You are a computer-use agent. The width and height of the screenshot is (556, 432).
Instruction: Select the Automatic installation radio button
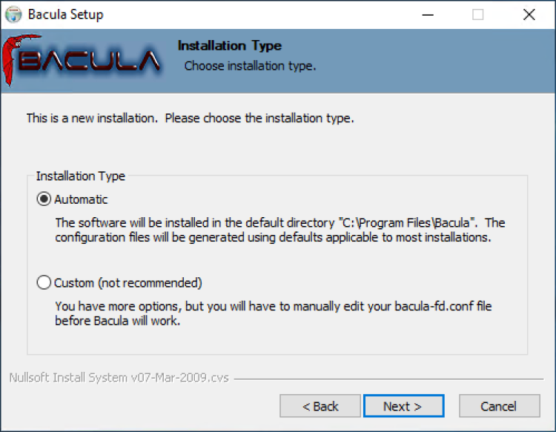click(44, 199)
